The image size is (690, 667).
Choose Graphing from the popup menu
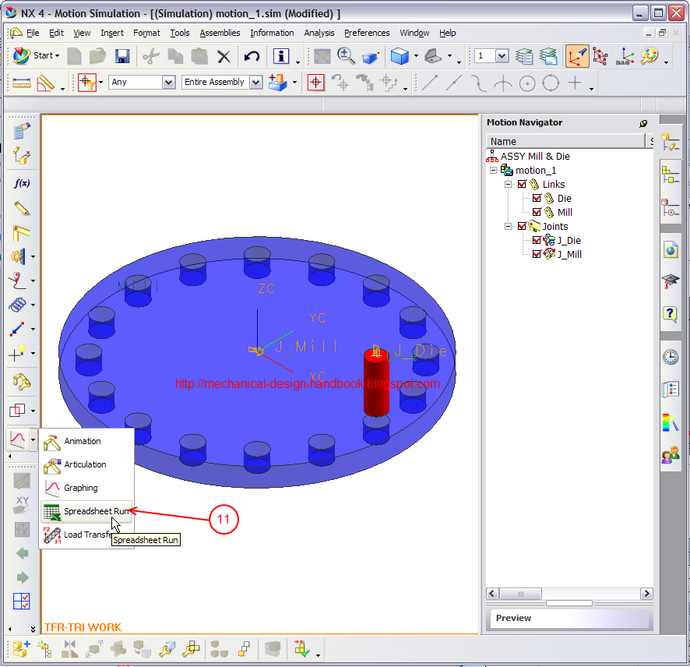tap(86, 489)
